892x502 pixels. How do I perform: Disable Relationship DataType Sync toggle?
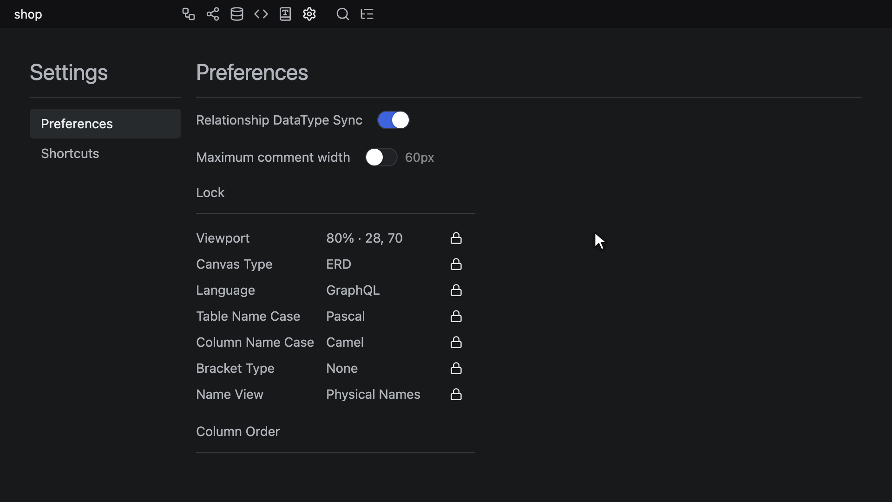[x=394, y=120]
